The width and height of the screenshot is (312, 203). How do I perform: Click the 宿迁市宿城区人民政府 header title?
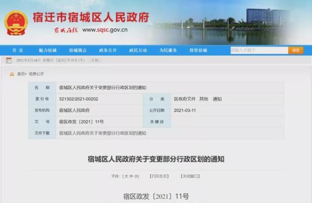[91, 17]
